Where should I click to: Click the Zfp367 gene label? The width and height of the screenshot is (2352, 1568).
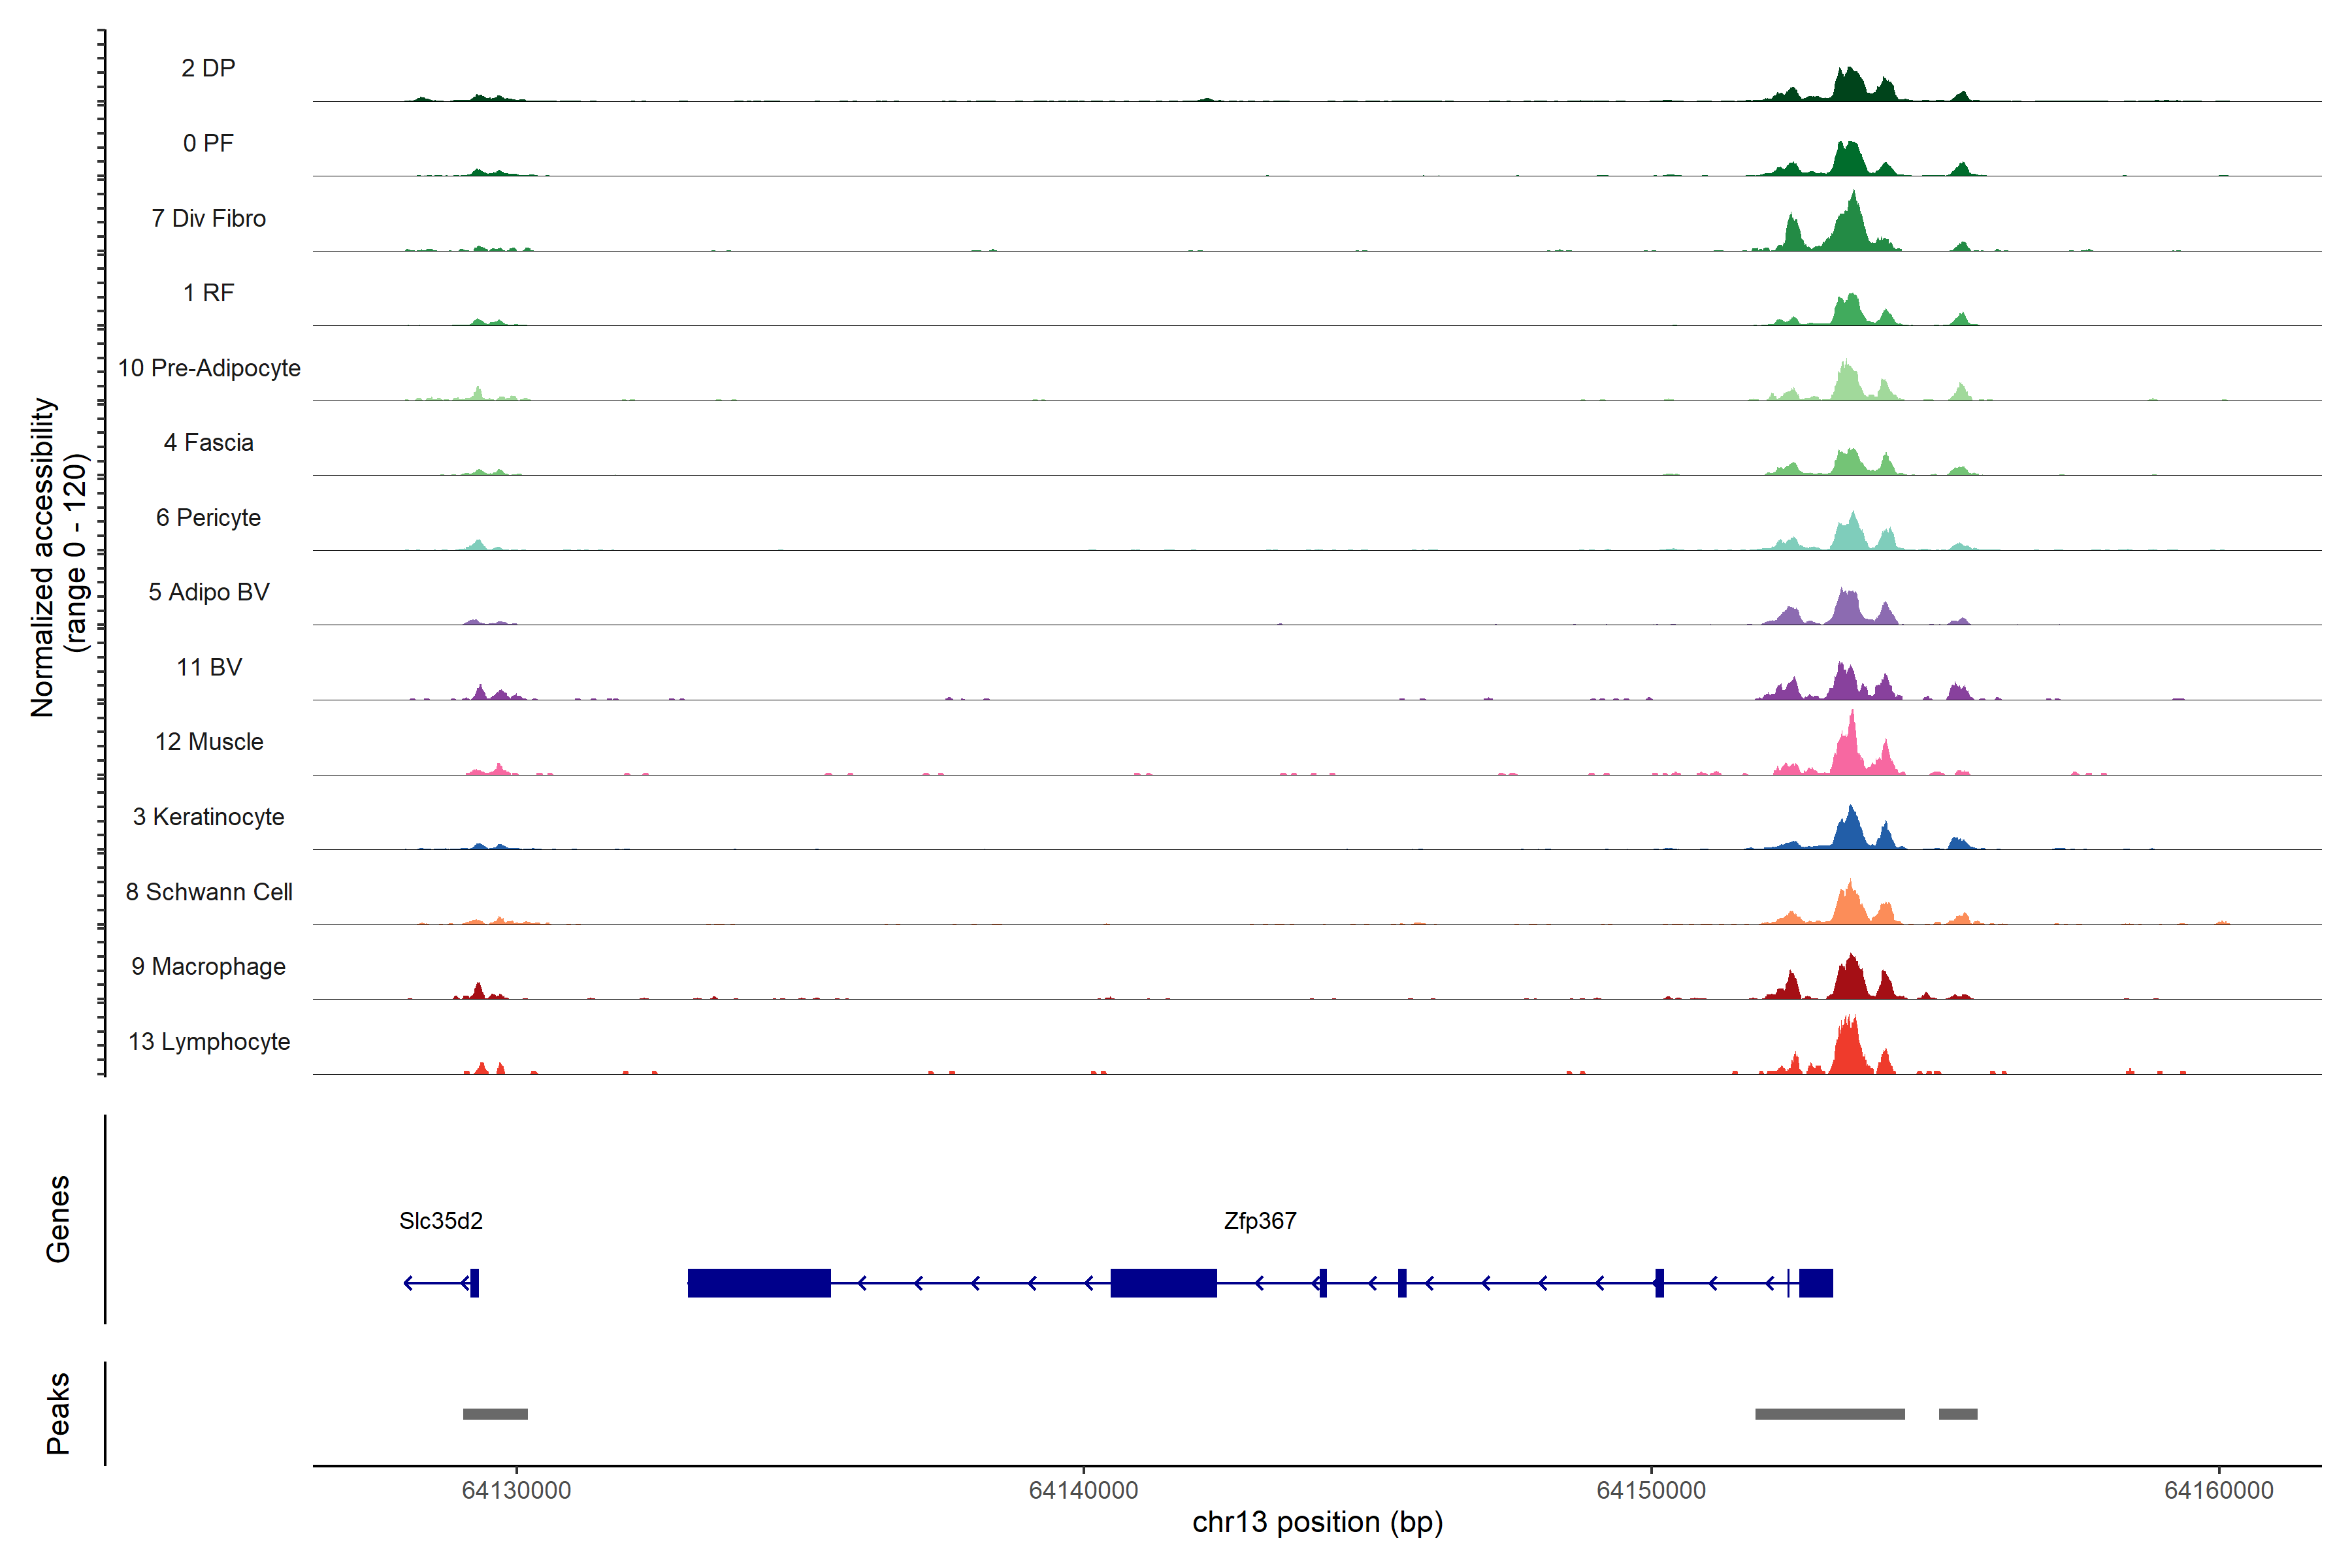(1259, 1220)
